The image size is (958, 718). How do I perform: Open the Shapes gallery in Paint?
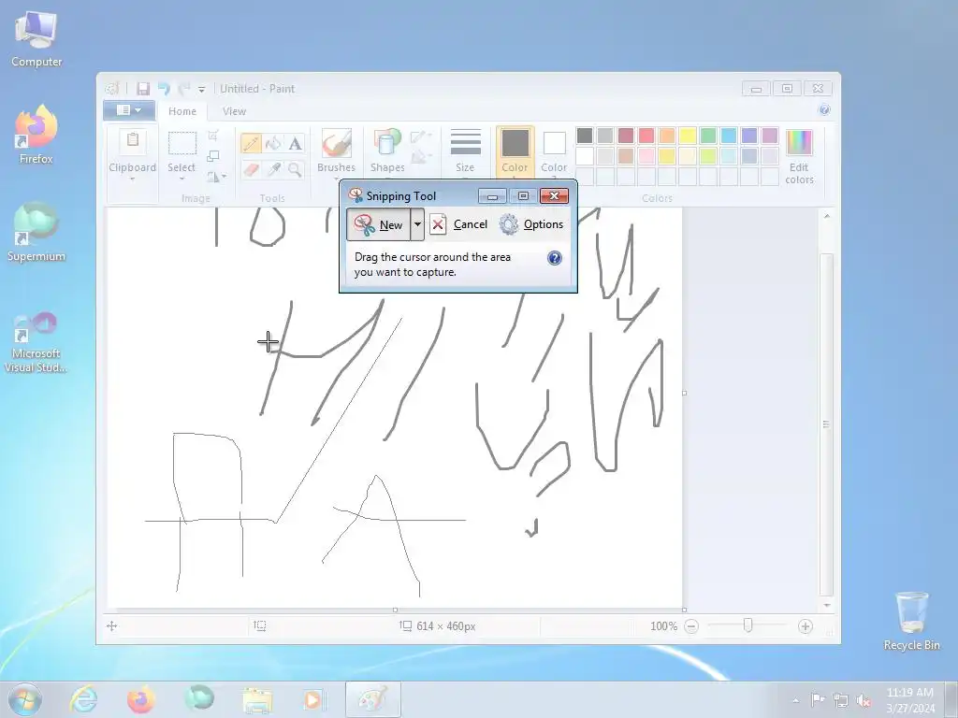coord(387,151)
